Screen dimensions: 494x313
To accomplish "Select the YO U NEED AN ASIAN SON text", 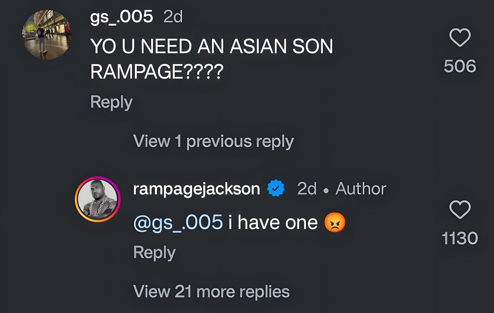I will click(x=212, y=46).
